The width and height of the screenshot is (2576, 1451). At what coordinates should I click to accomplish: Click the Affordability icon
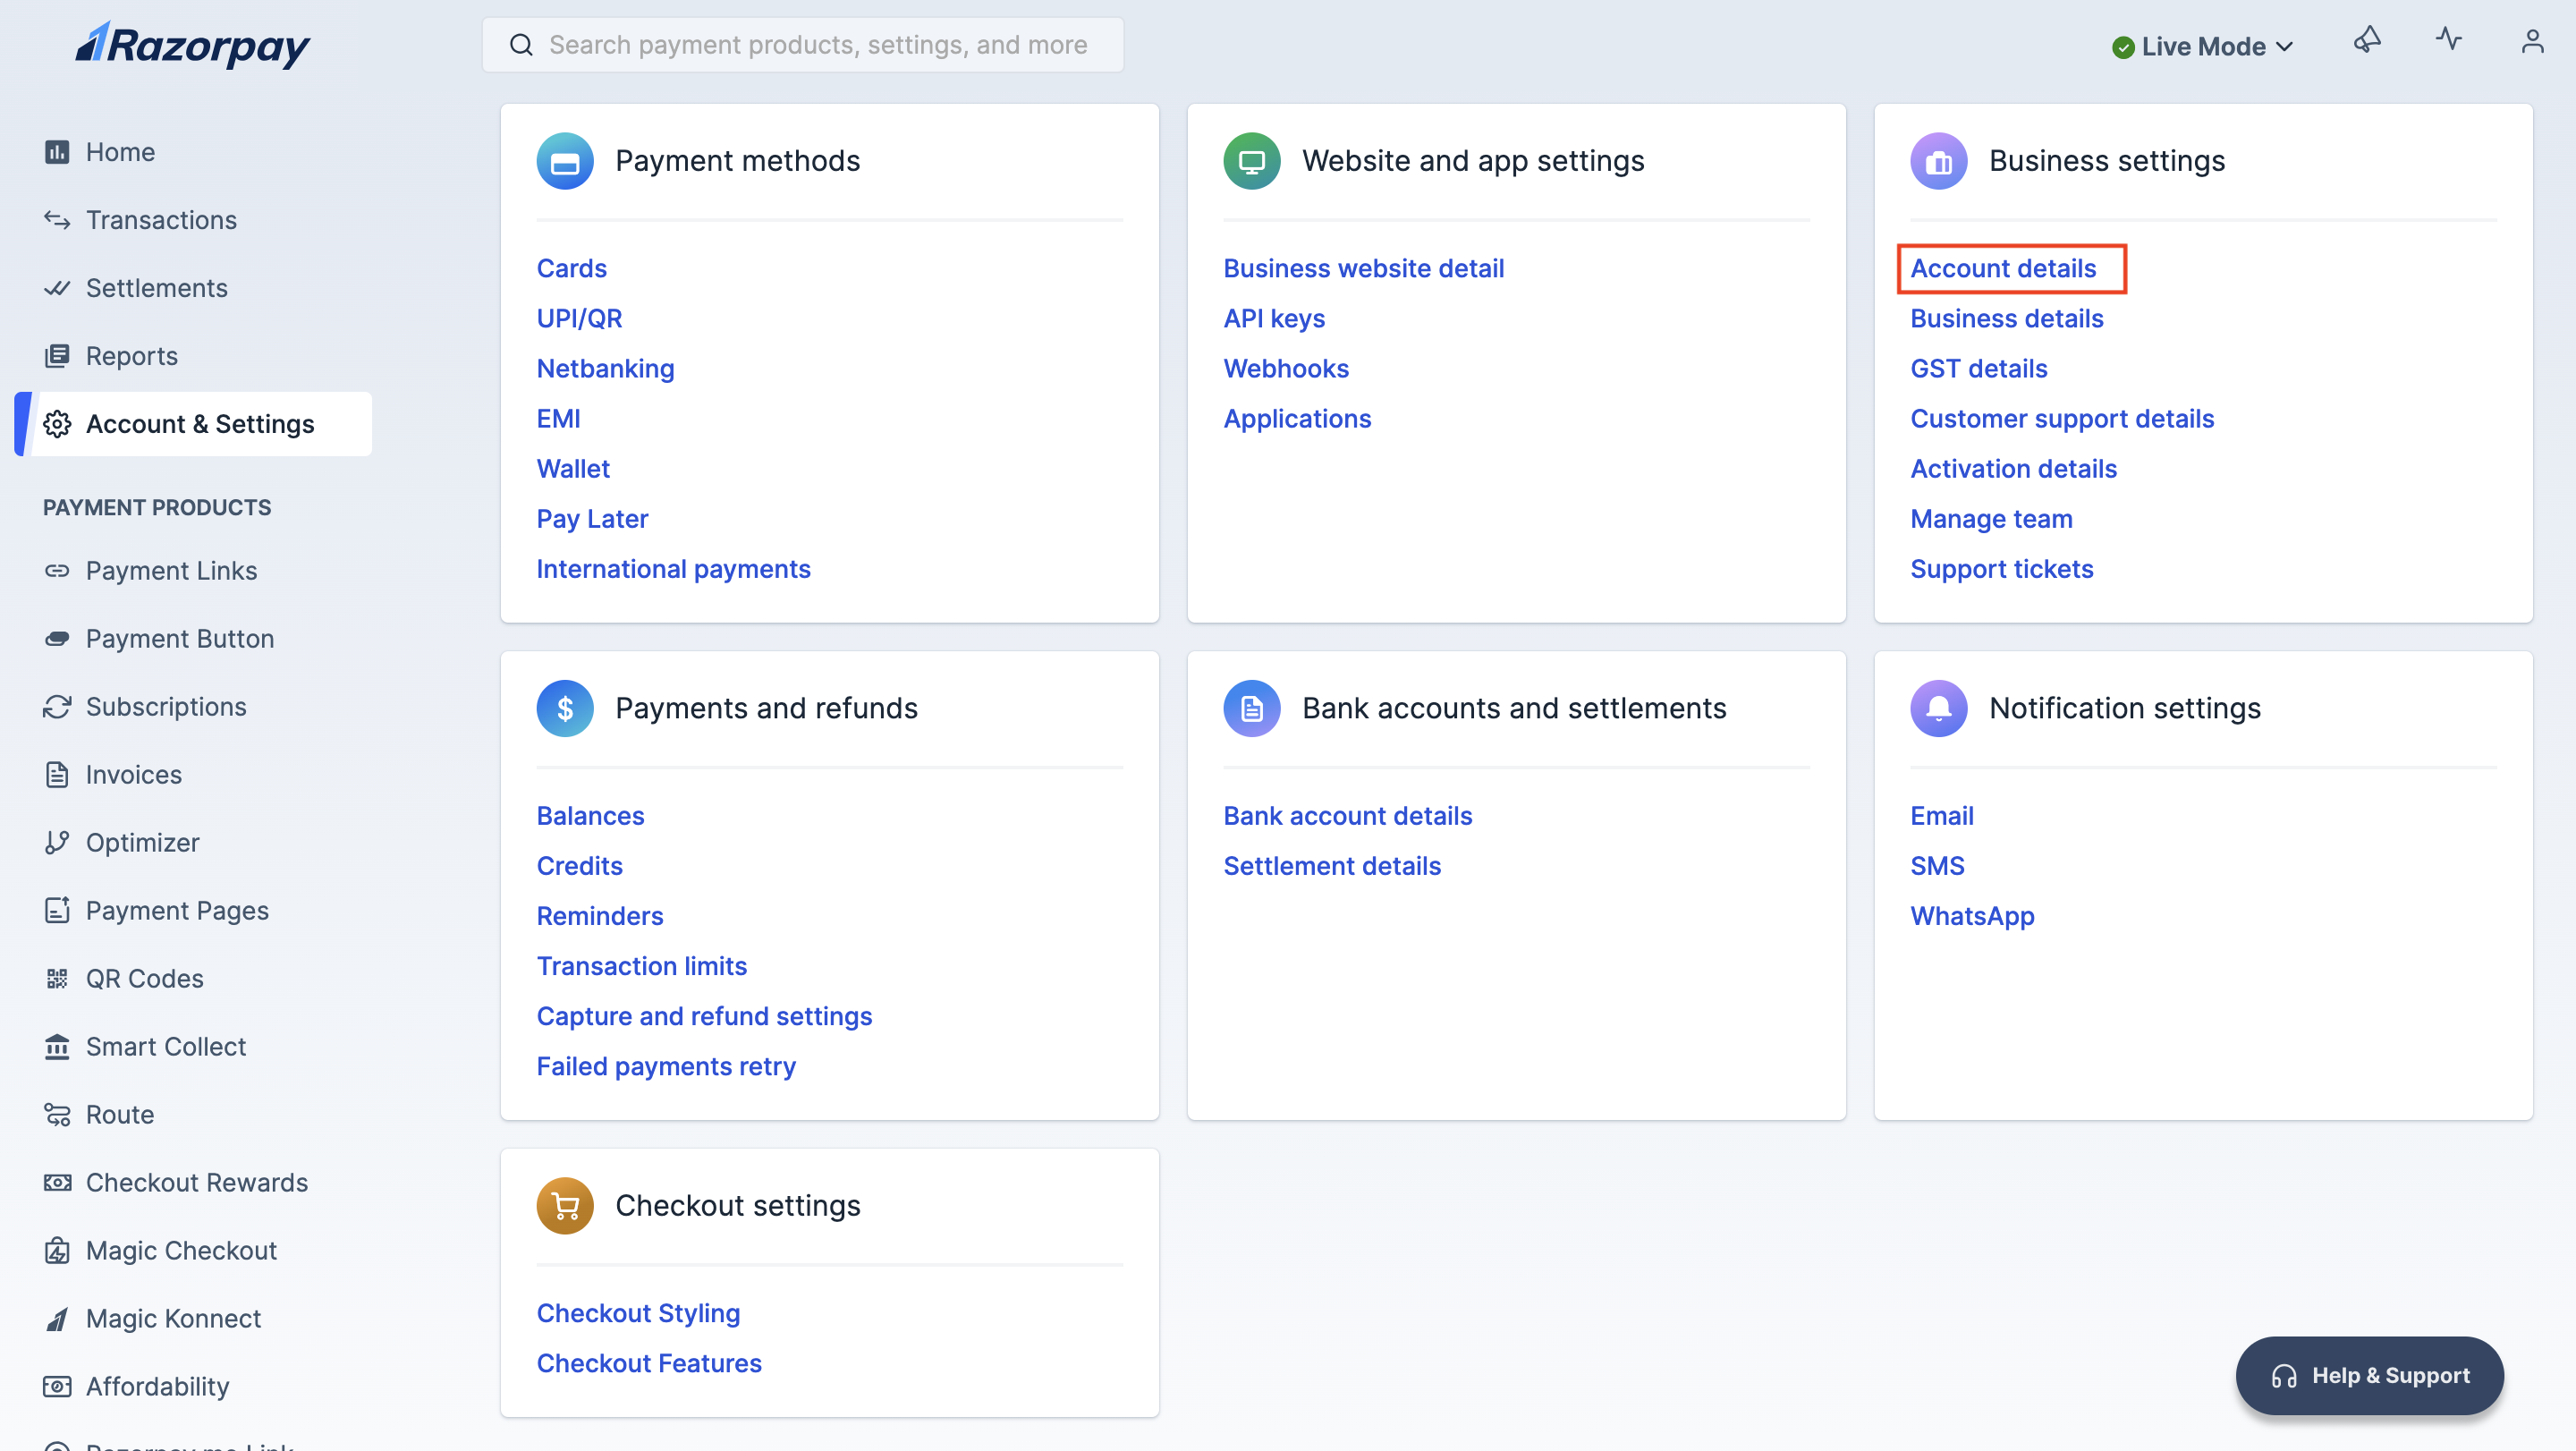(57, 1387)
